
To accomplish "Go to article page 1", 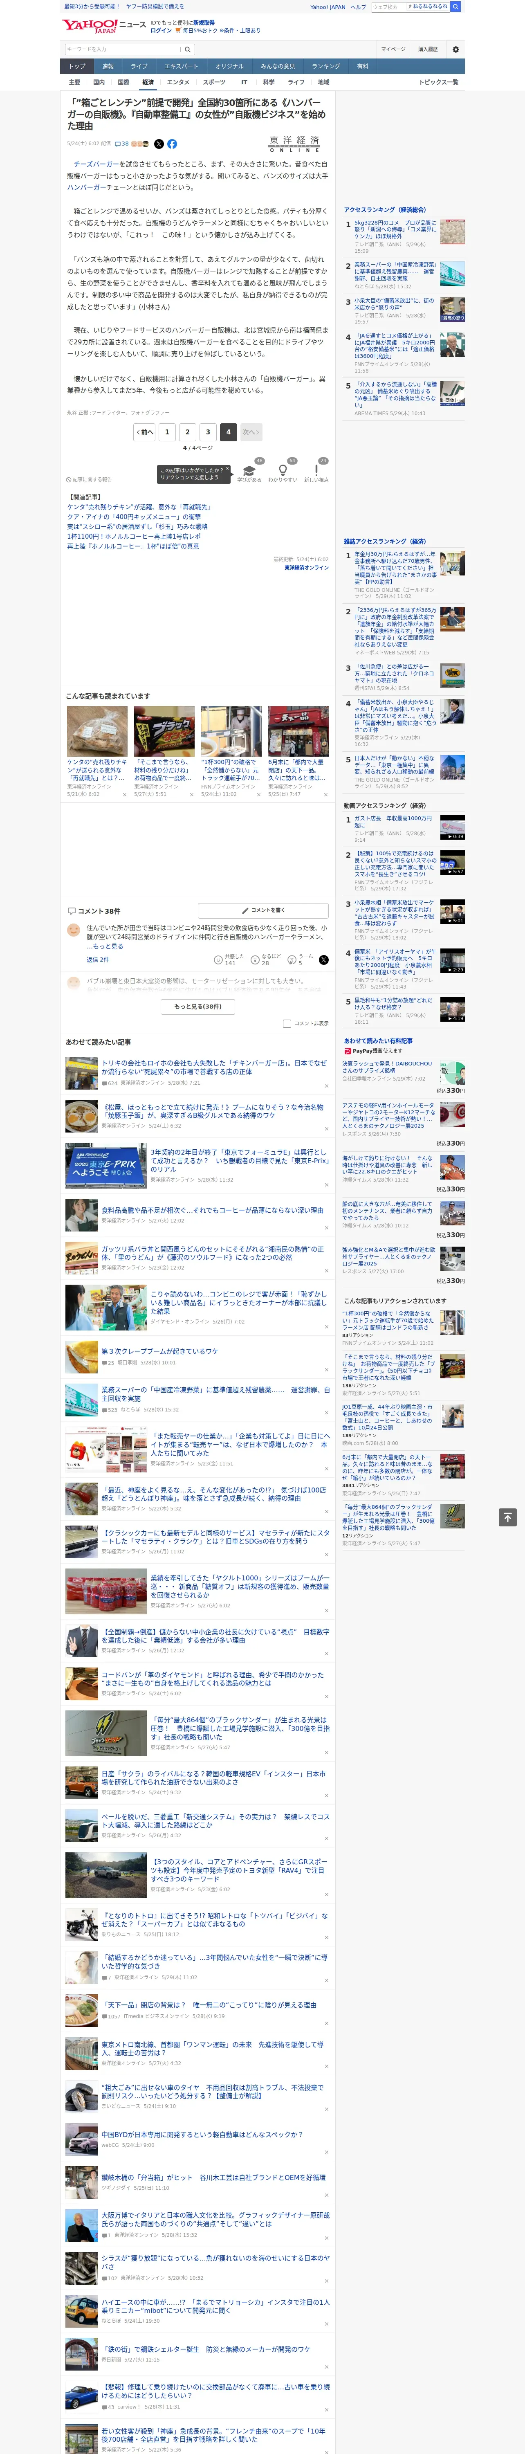I will pos(167,431).
